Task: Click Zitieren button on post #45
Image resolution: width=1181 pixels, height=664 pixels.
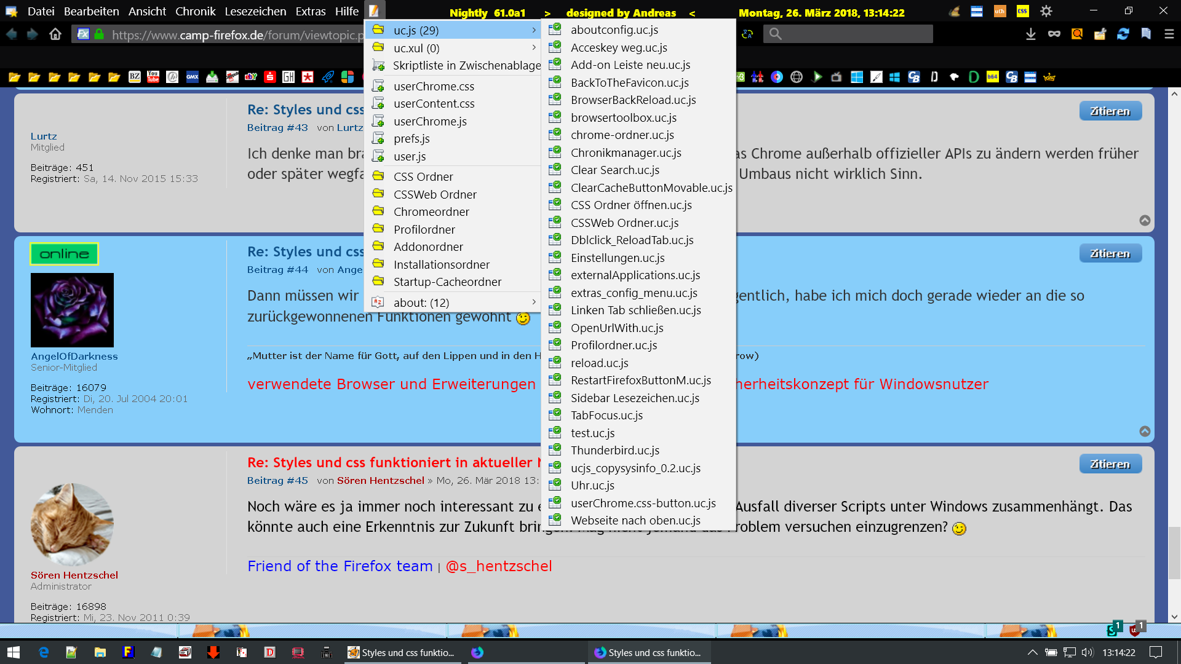Action: pyautogui.click(x=1110, y=464)
